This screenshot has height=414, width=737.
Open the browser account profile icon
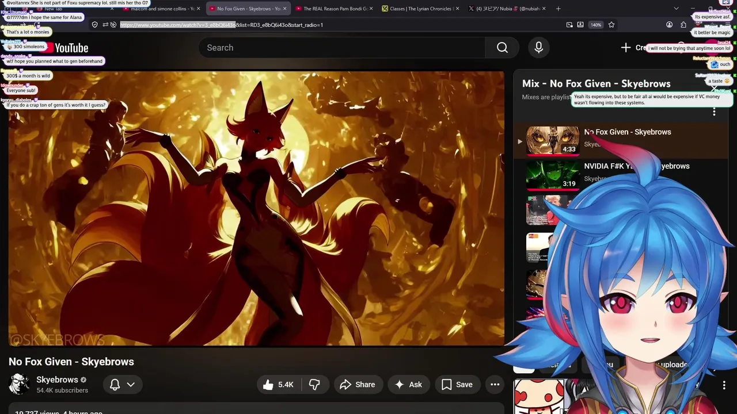click(x=669, y=25)
